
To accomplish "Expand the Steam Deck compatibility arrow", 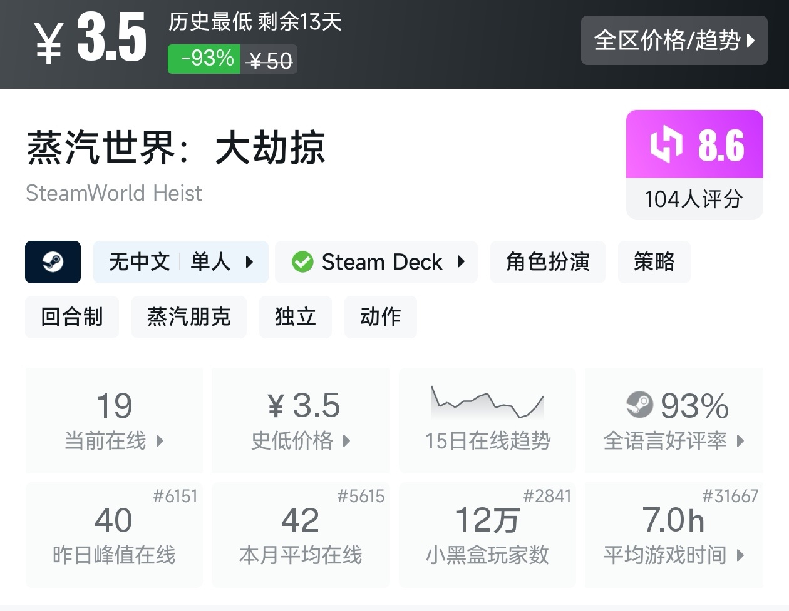I will click(461, 262).
